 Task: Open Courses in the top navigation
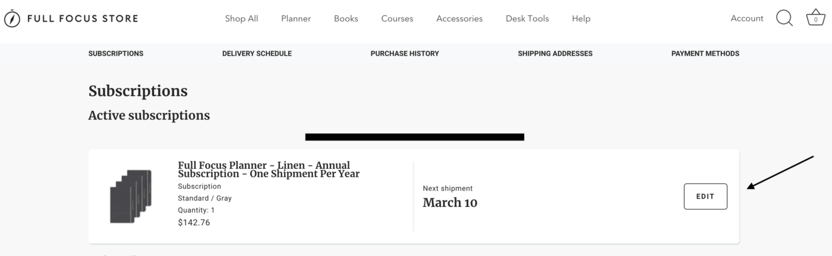click(397, 18)
